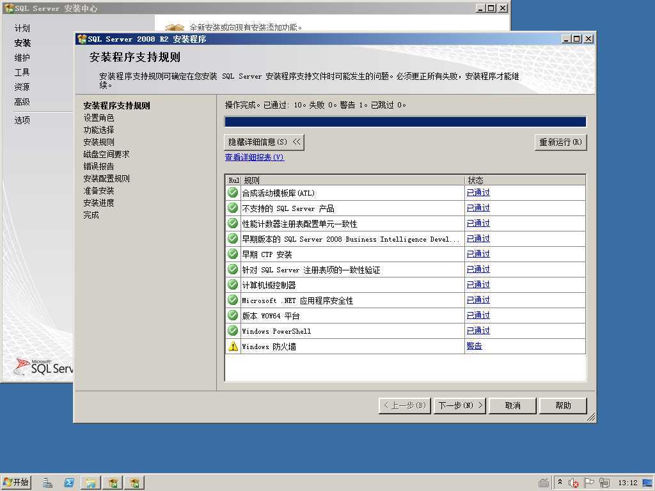The height and width of the screenshot is (491, 655).
Task: Open Windows Explorer folder icon on taskbar
Action: click(x=91, y=483)
